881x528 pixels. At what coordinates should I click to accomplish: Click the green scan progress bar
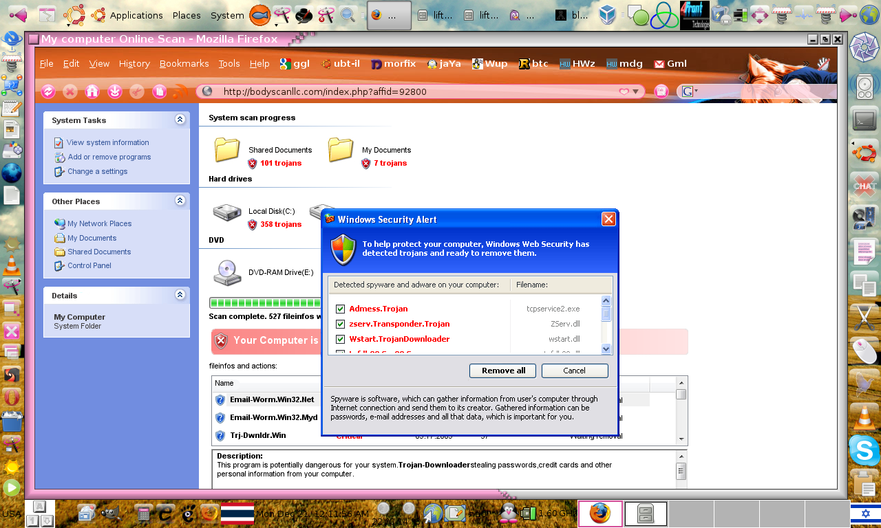[265, 303]
